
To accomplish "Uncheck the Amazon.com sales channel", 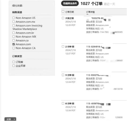I will (14, 44).
